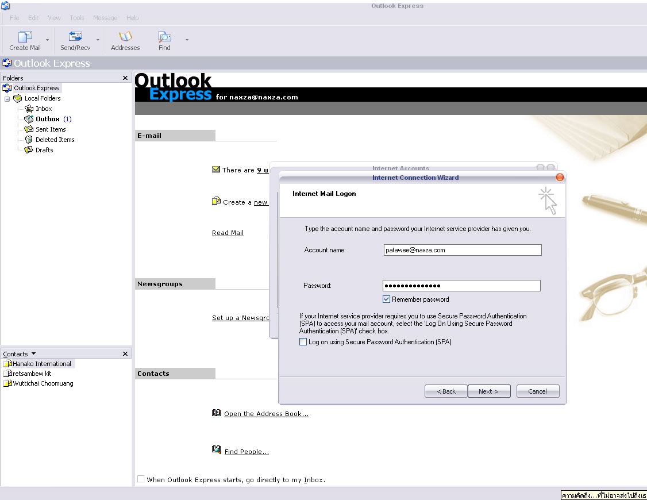Click the Password input field

(462, 286)
